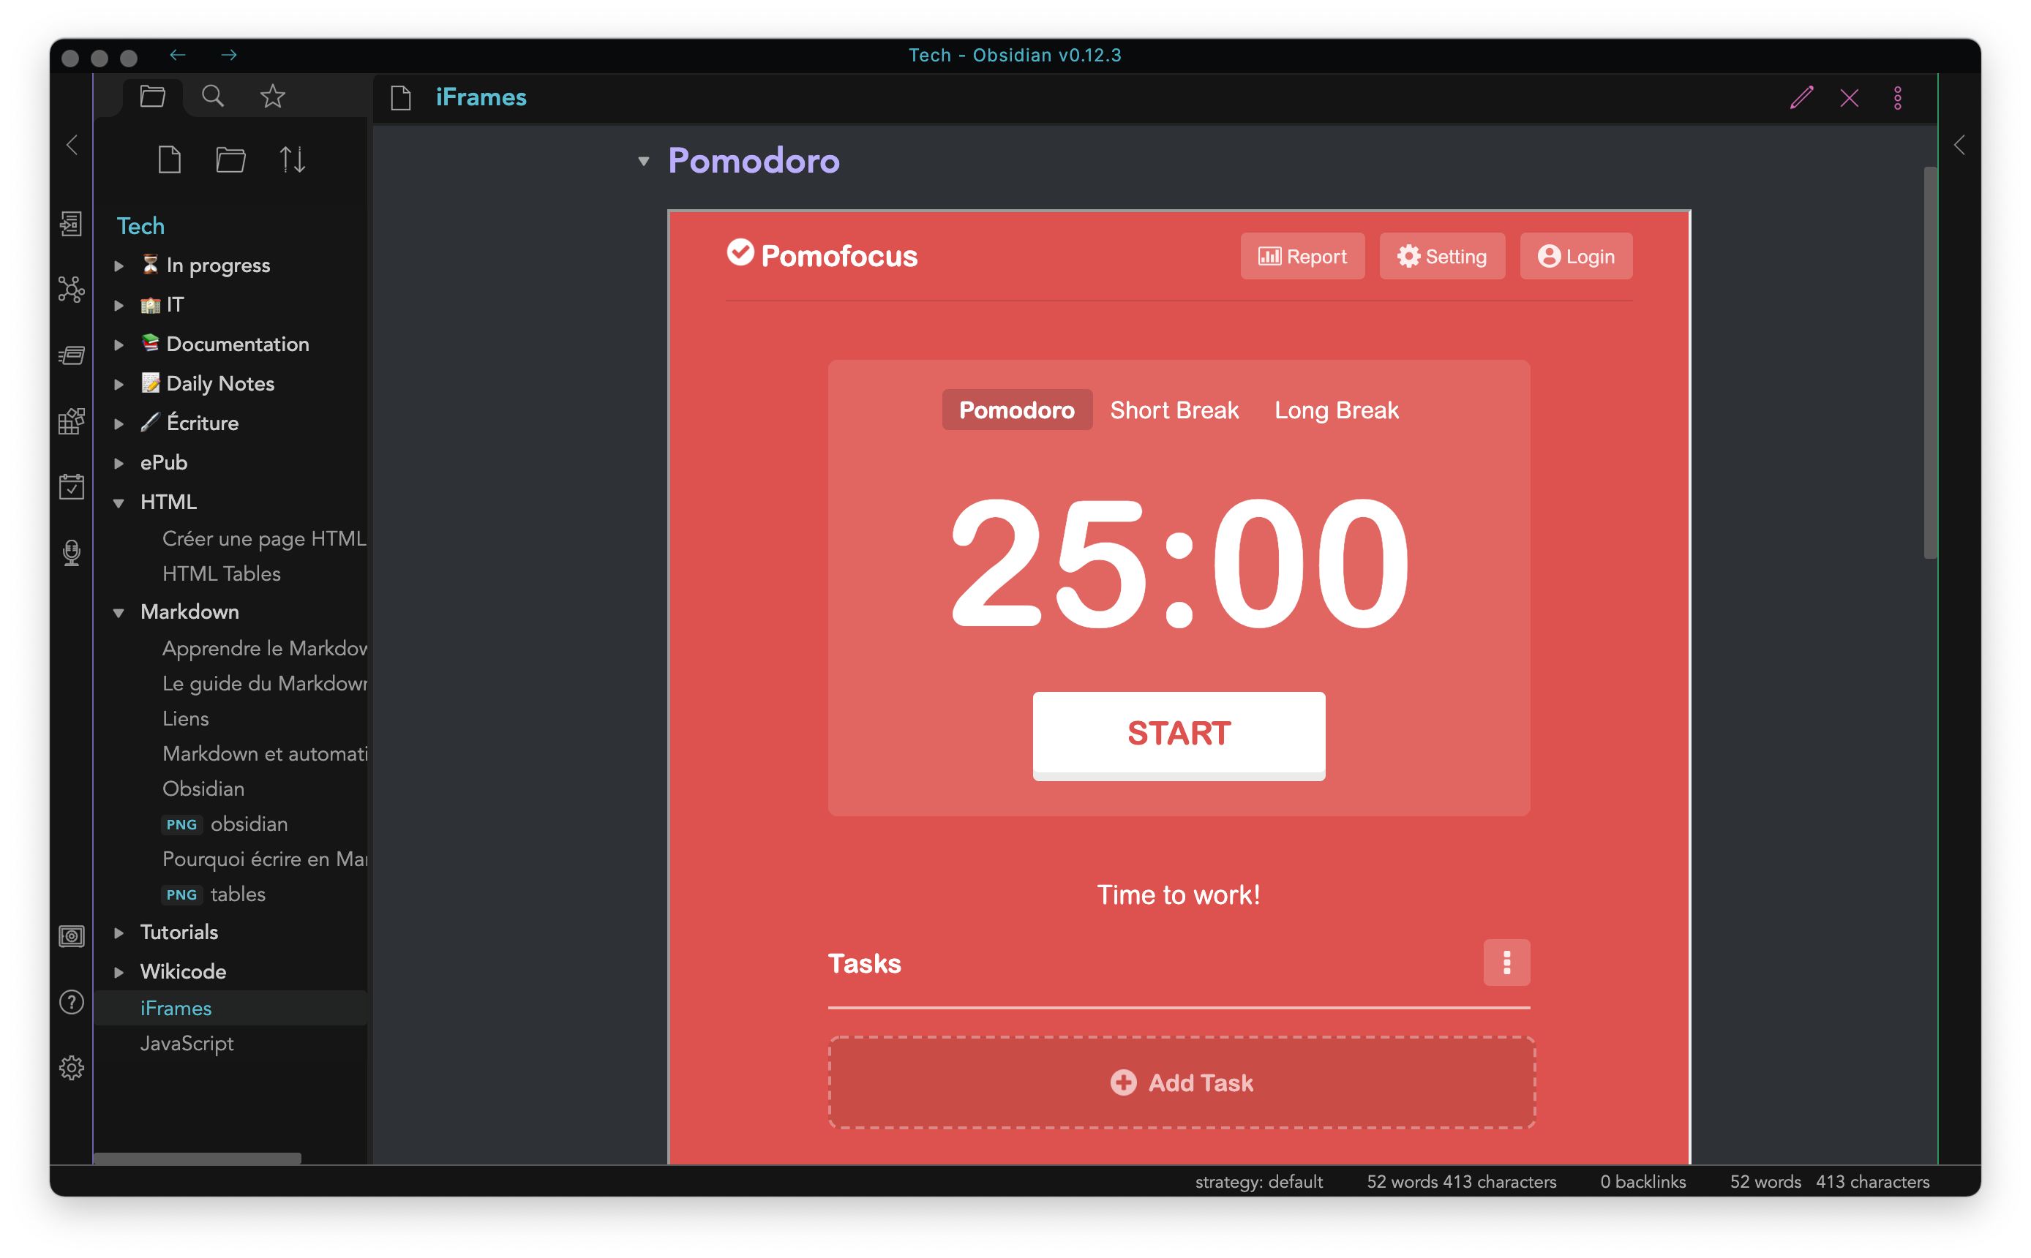The width and height of the screenshot is (2031, 1258).
Task: Open Pomofocus Setting
Action: pos(1442,256)
